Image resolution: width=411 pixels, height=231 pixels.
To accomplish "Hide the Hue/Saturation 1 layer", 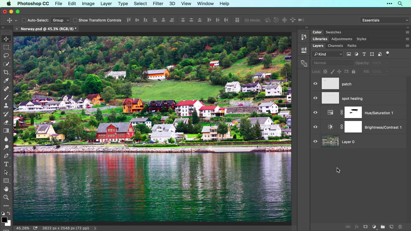I will (315, 113).
